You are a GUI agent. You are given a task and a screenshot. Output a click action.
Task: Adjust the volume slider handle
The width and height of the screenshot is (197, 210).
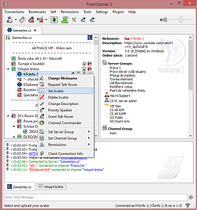[181, 19]
